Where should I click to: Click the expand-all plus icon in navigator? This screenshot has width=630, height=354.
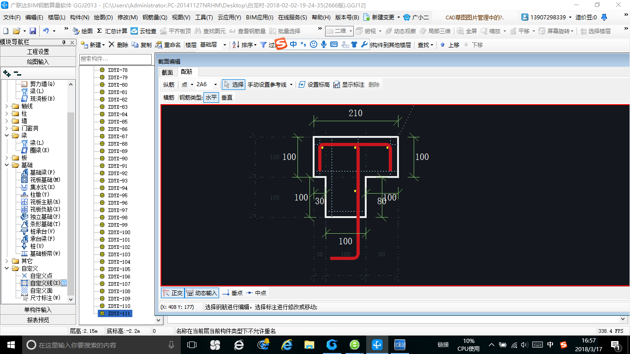6,73
